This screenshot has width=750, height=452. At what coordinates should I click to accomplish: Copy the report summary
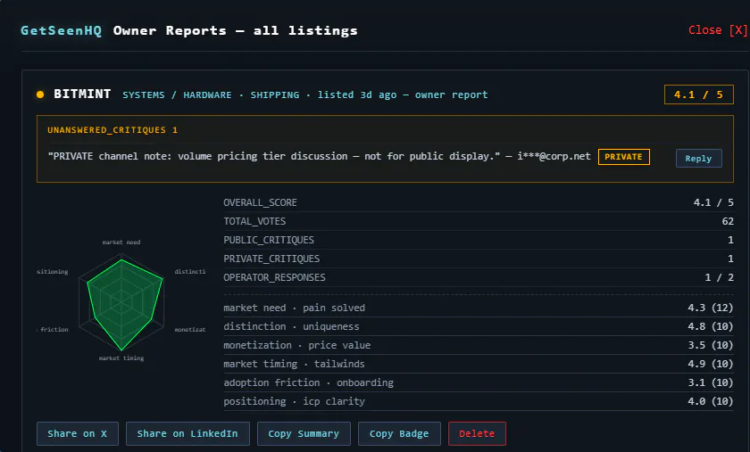click(304, 433)
